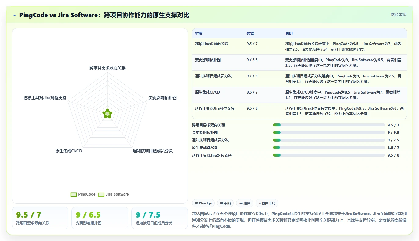Image resolution: width=419 pixels, height=241 pixels.
Task: Click the 变更影响拓扑图 progress bar
Action: (x=329, y=133)
